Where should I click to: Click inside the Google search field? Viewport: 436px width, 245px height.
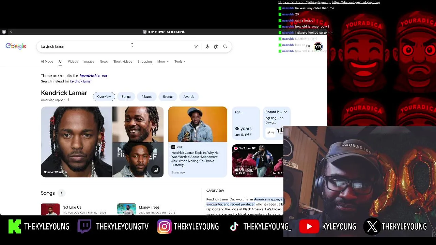pos(116,47)
